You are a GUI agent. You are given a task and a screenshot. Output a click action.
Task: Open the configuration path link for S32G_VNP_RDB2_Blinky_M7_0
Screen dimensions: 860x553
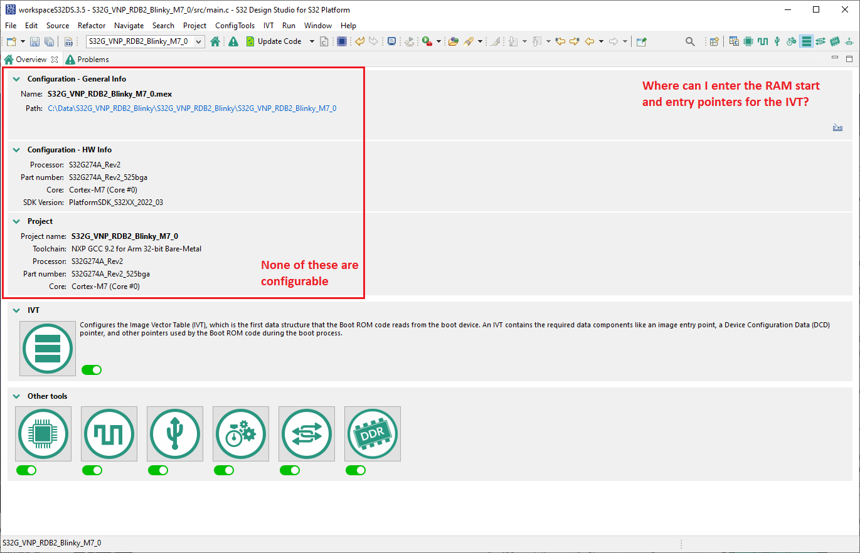pos(192,108)
